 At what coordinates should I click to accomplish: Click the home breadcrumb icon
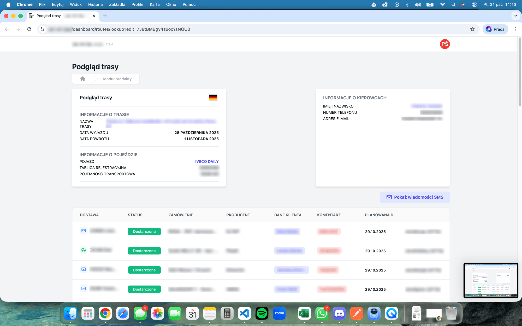click(x=82, y=79)
